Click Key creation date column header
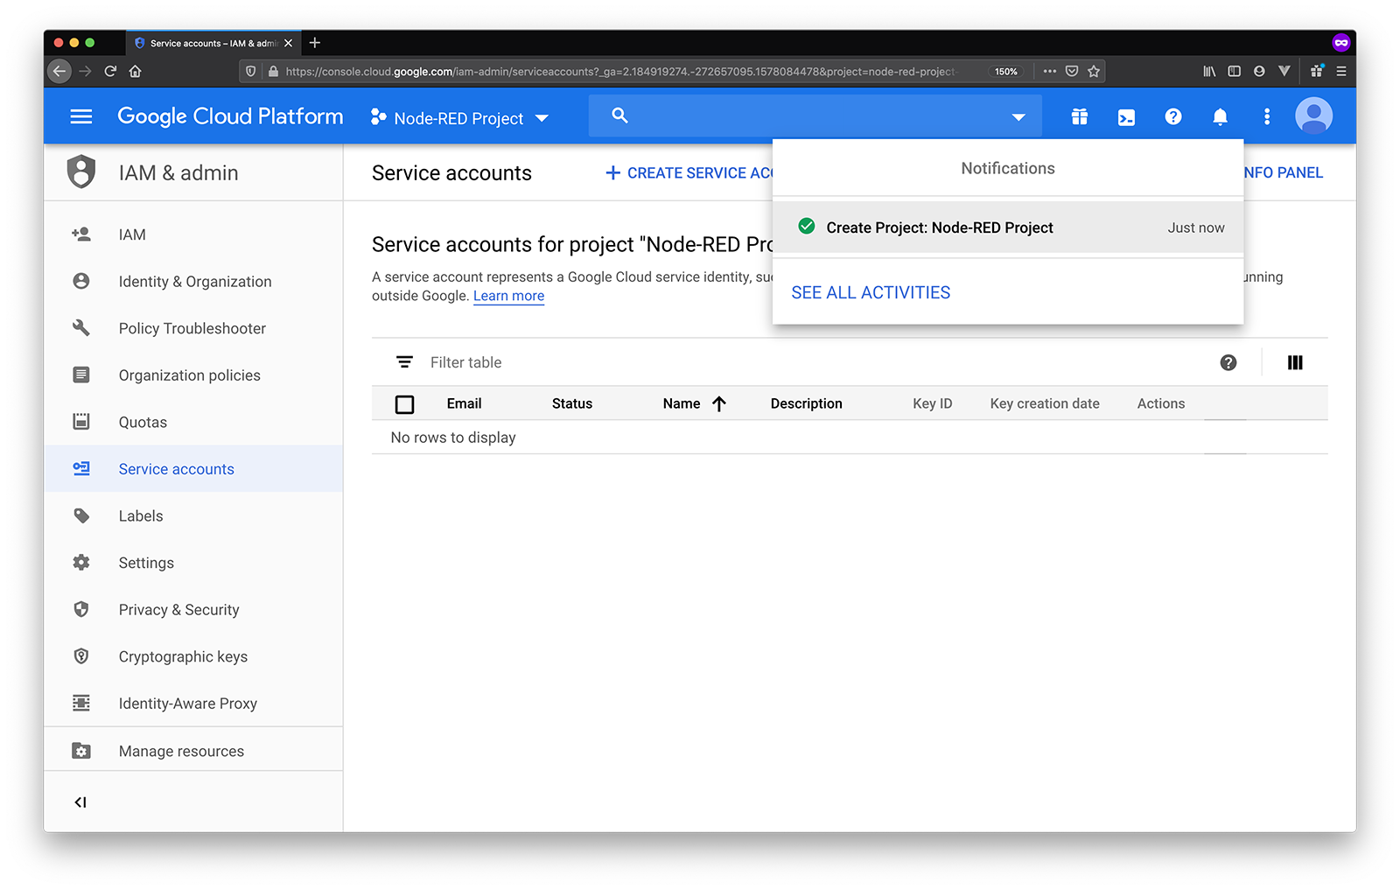Viewport: 1400px width, 890px height. [1045, 403]
